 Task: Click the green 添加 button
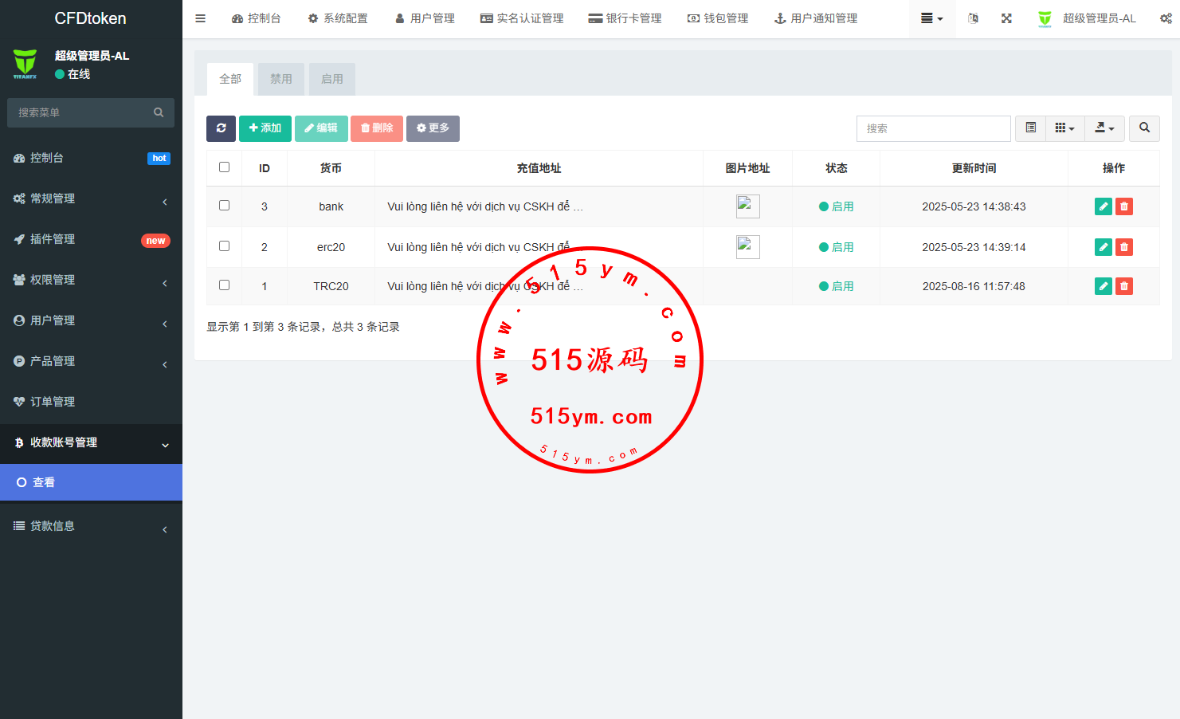(265, 128)
